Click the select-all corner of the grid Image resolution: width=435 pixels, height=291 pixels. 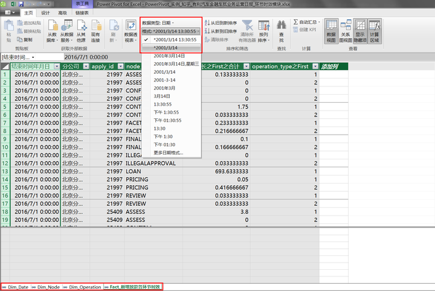tap(5, 66)
